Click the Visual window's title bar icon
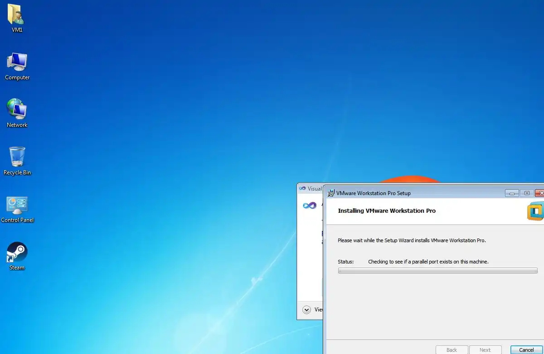The width and height of the screenshot is (544, 354). 302,188
